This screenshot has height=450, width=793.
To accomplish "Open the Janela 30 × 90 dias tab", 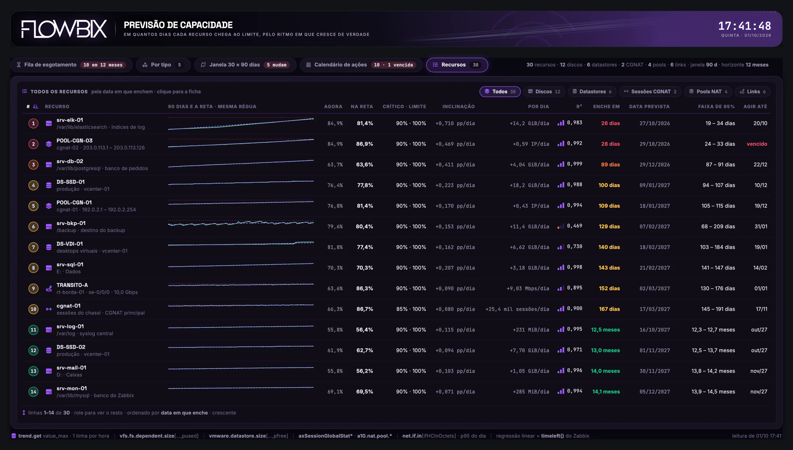I will click(x=245, y=65).
